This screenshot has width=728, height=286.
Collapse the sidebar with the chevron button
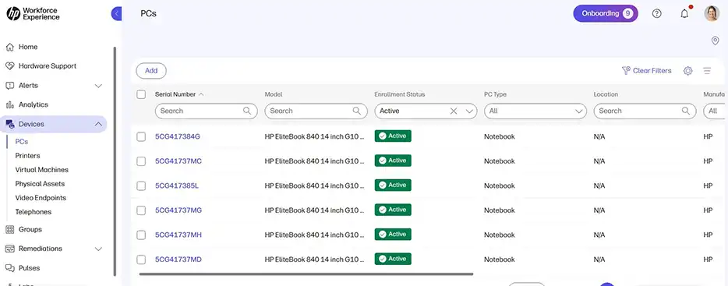point(117,13)
